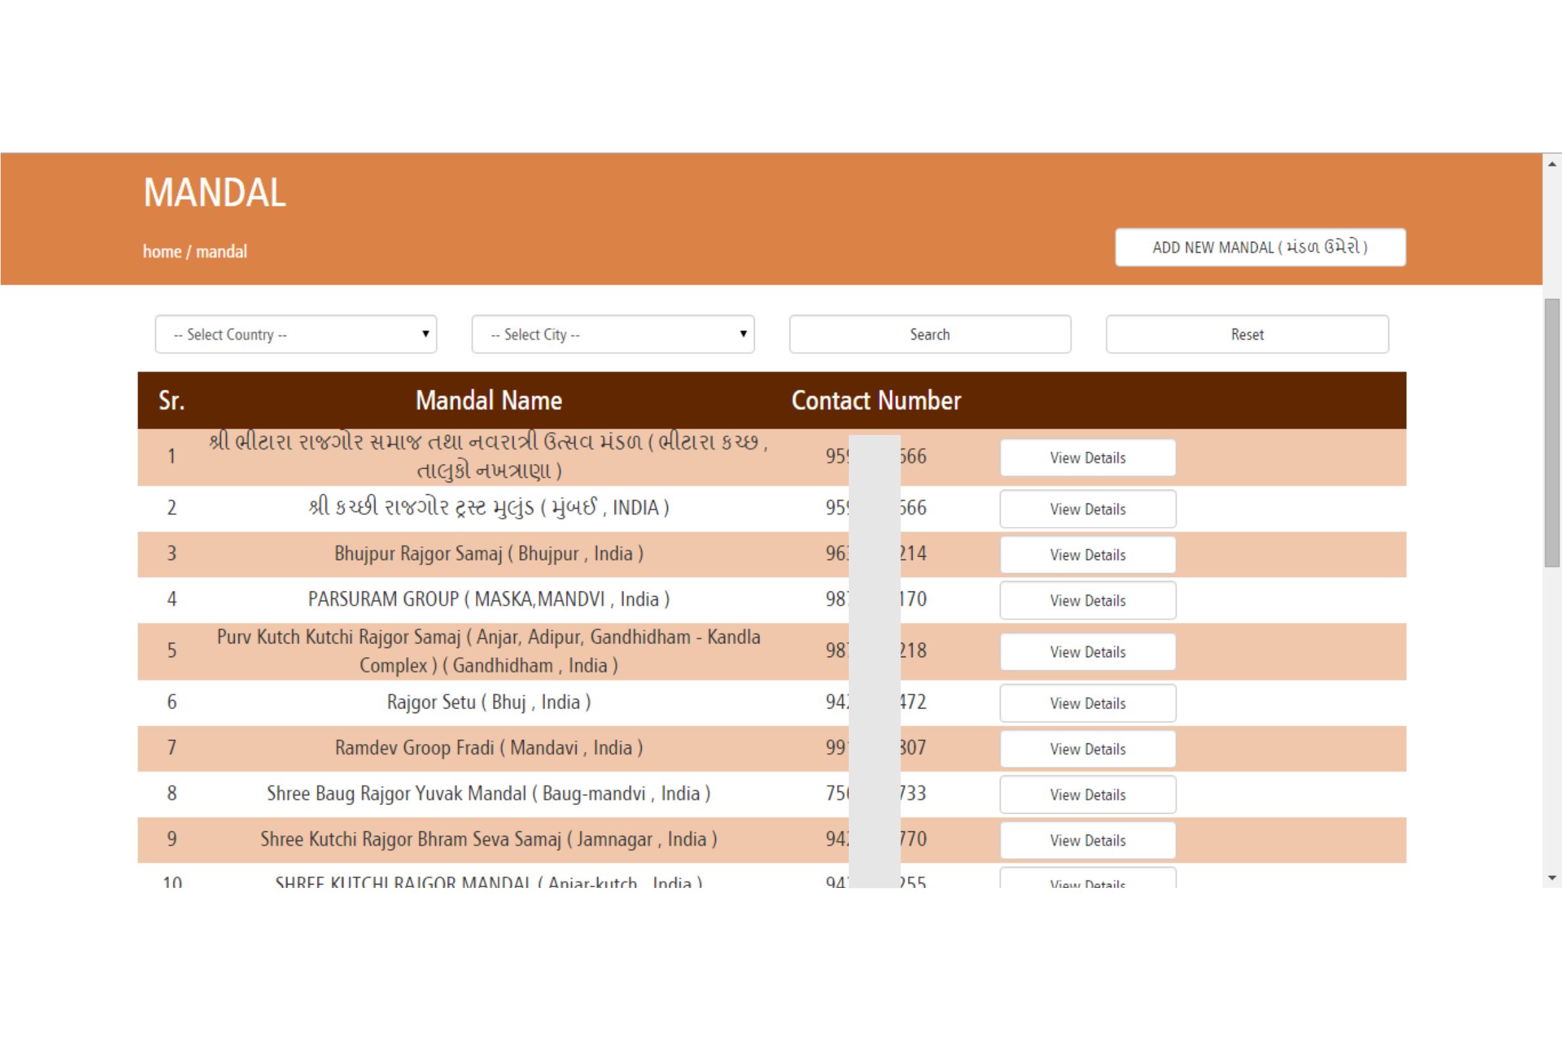The height and width of the screenshot is (1041, 1562).
Task: View details for row 1 Gujarati mandal
Action: click(1088, 457)
